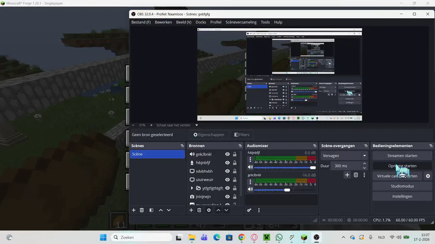Click the Opname starten button
Screen dimensions: 435x244
coord(402,166)
